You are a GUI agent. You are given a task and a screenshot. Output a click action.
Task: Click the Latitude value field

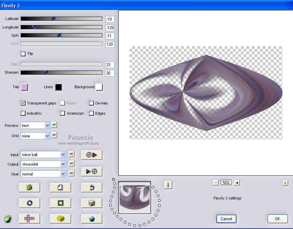(x=110, y=19)
